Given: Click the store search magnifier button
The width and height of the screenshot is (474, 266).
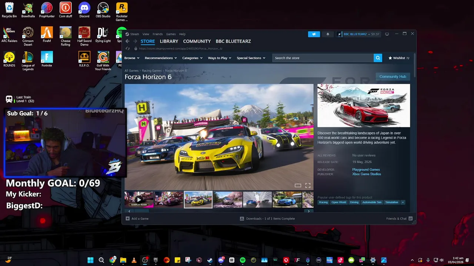Looking at the screenshot, I should pos(378,58).
